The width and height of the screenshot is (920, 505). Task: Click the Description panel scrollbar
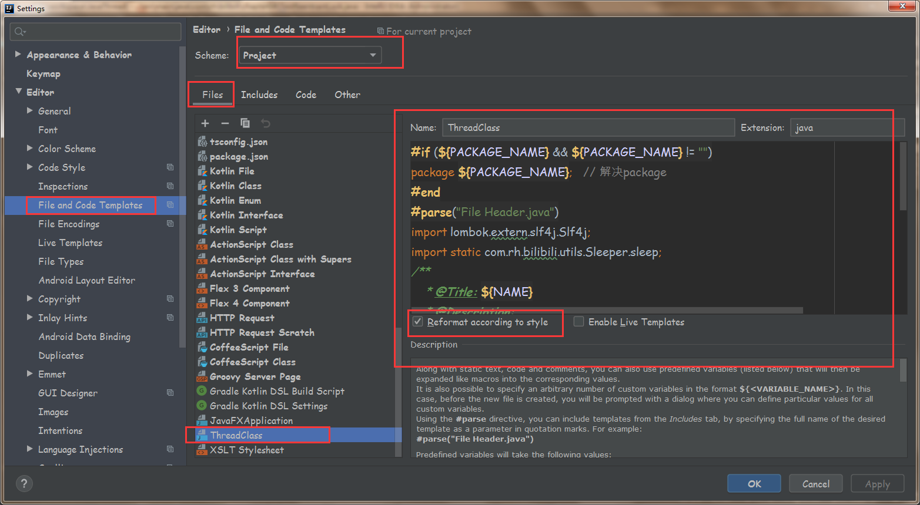[903, 371]
